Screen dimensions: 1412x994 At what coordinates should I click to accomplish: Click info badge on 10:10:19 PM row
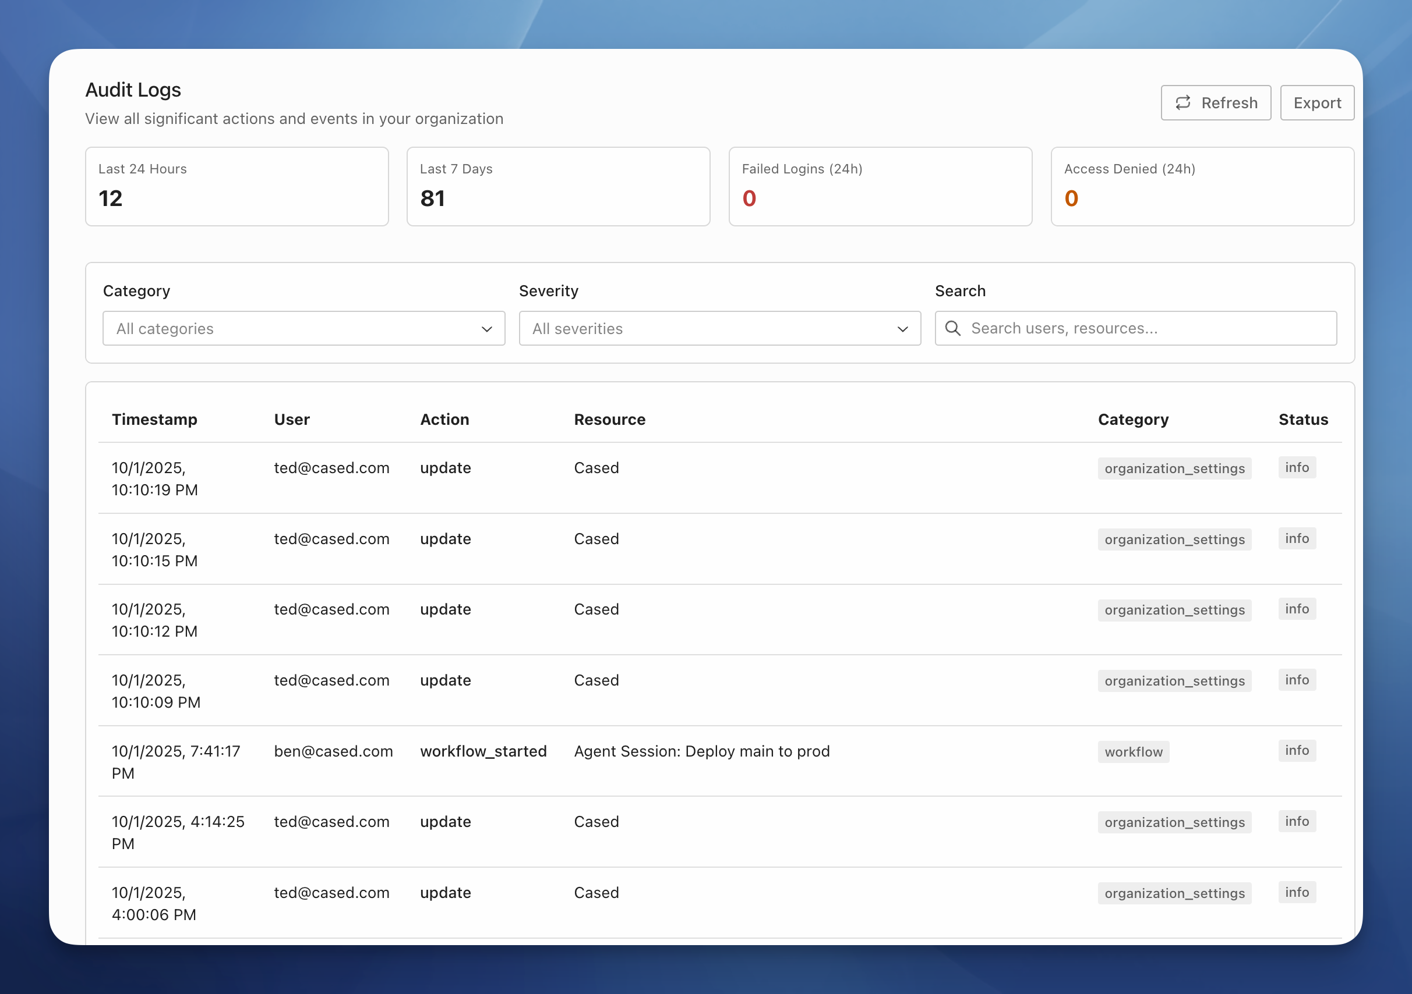(x=1297, y=467)
